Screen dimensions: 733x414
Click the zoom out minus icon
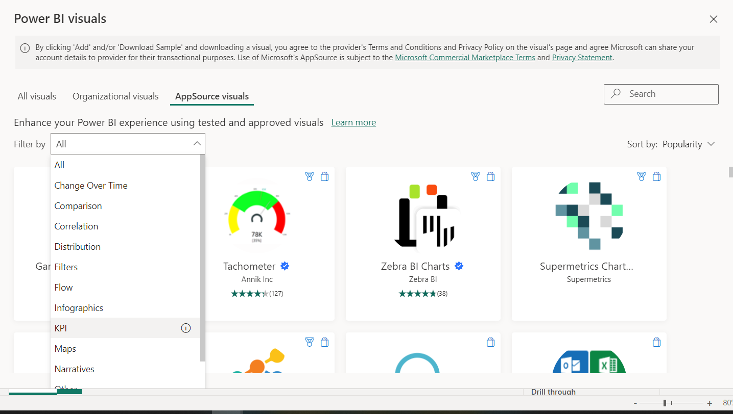(x=635, y=403)
